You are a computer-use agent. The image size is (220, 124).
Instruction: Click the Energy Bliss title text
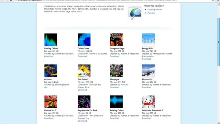pyautogui.click(x=147, y=49)
